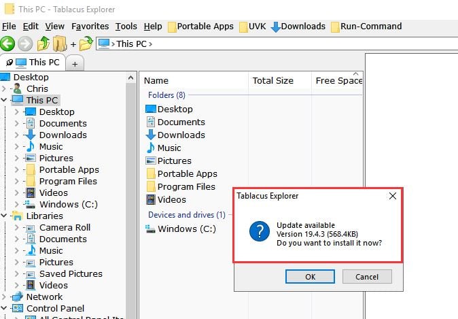Click This PC in address bar breadcrumb
The height and width of the screenshot is (319, 458).
131,44
